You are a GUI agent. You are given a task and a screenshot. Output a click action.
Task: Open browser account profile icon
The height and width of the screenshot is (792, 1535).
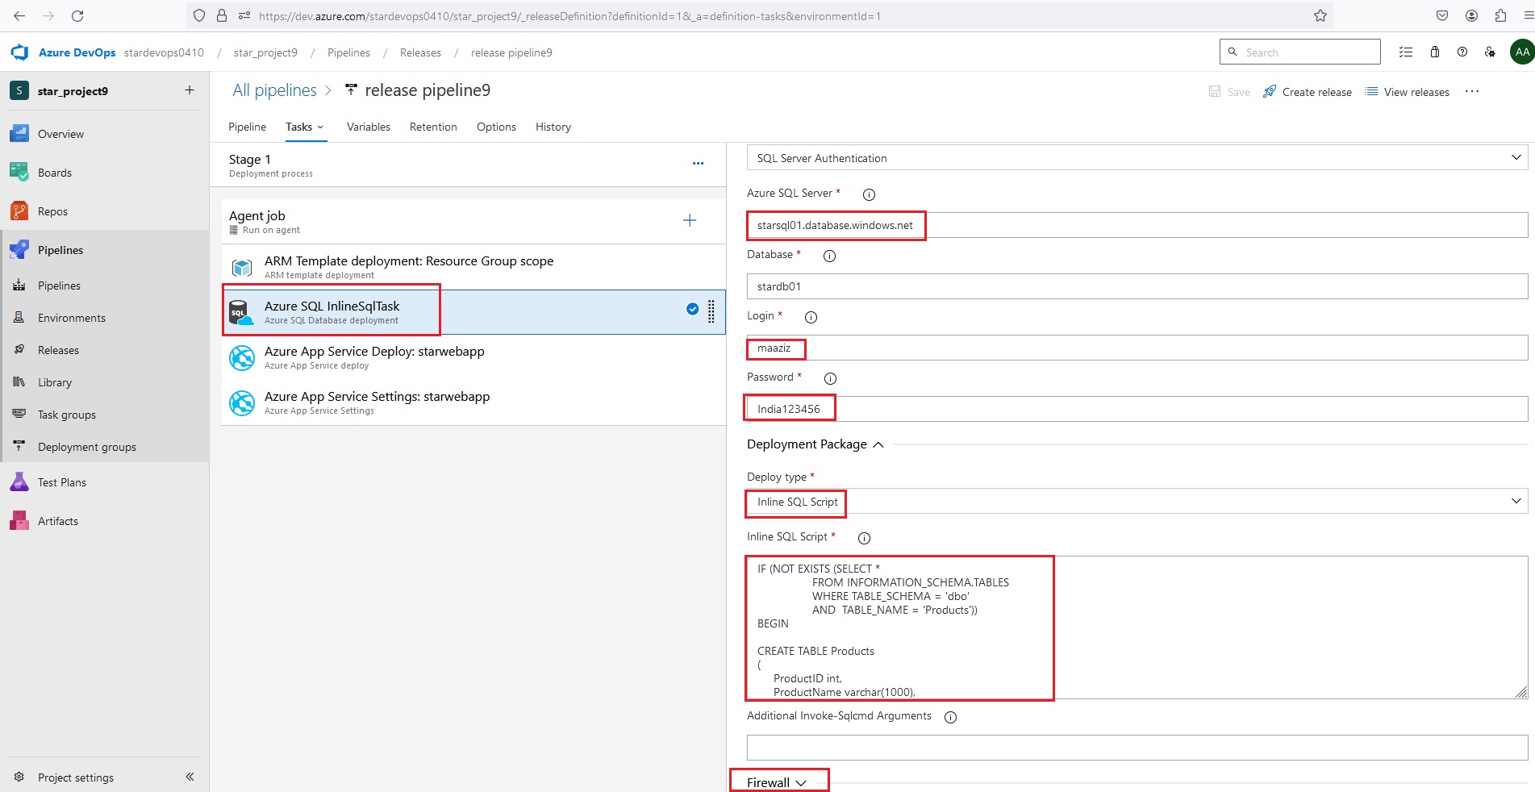pos(1471,15)
